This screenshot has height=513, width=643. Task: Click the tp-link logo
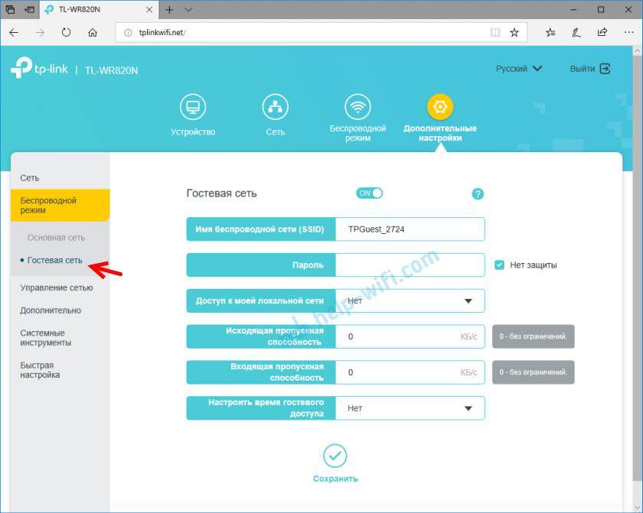(x=39, y=68)
